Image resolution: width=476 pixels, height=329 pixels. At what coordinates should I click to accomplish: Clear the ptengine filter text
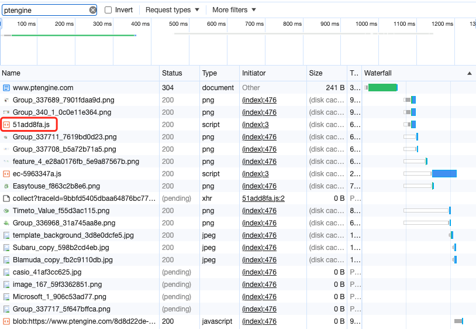pyautogui.click(x=93, y=10)
